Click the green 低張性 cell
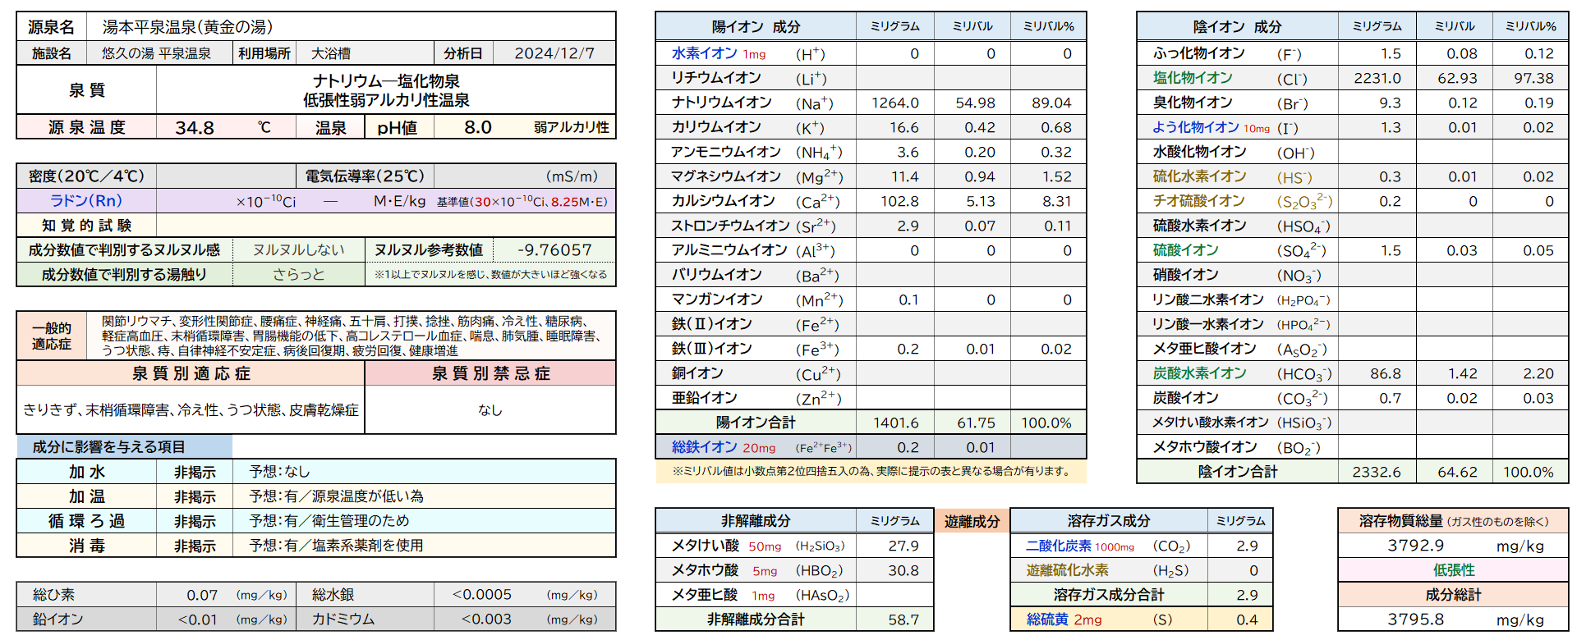This screenshot has height=640, width=1577. coord(1453,570)
